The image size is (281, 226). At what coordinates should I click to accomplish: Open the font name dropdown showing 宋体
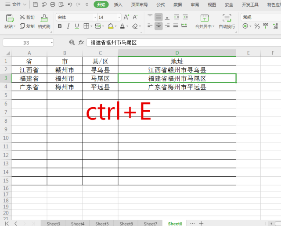click(75, 17)
